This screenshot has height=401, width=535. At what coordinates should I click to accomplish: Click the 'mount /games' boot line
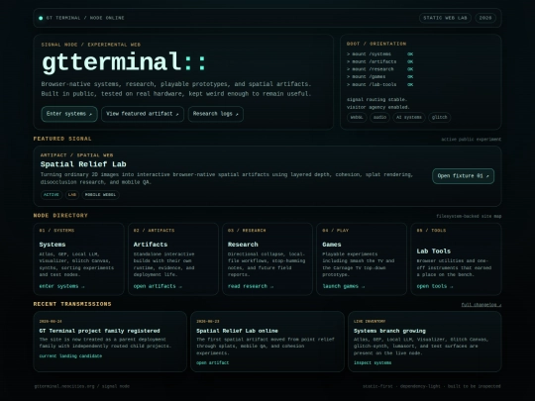[x=379, y=76]
